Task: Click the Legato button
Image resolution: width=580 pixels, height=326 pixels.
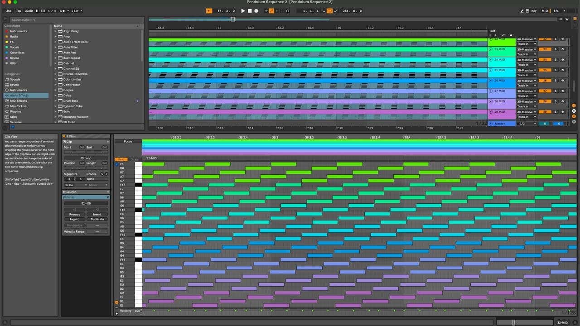Action: [75, 219]
